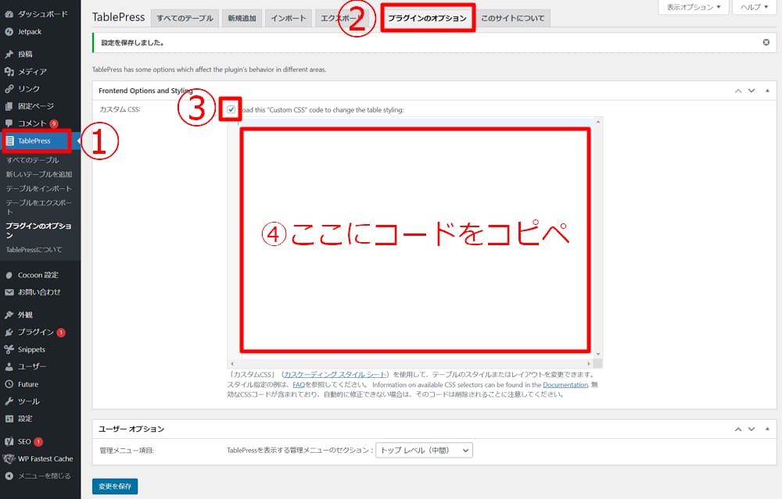The image size is (782, 499).
Task: Open the プラグイン plugins icon
Action: pyautogui.click(x=9, y=331)
